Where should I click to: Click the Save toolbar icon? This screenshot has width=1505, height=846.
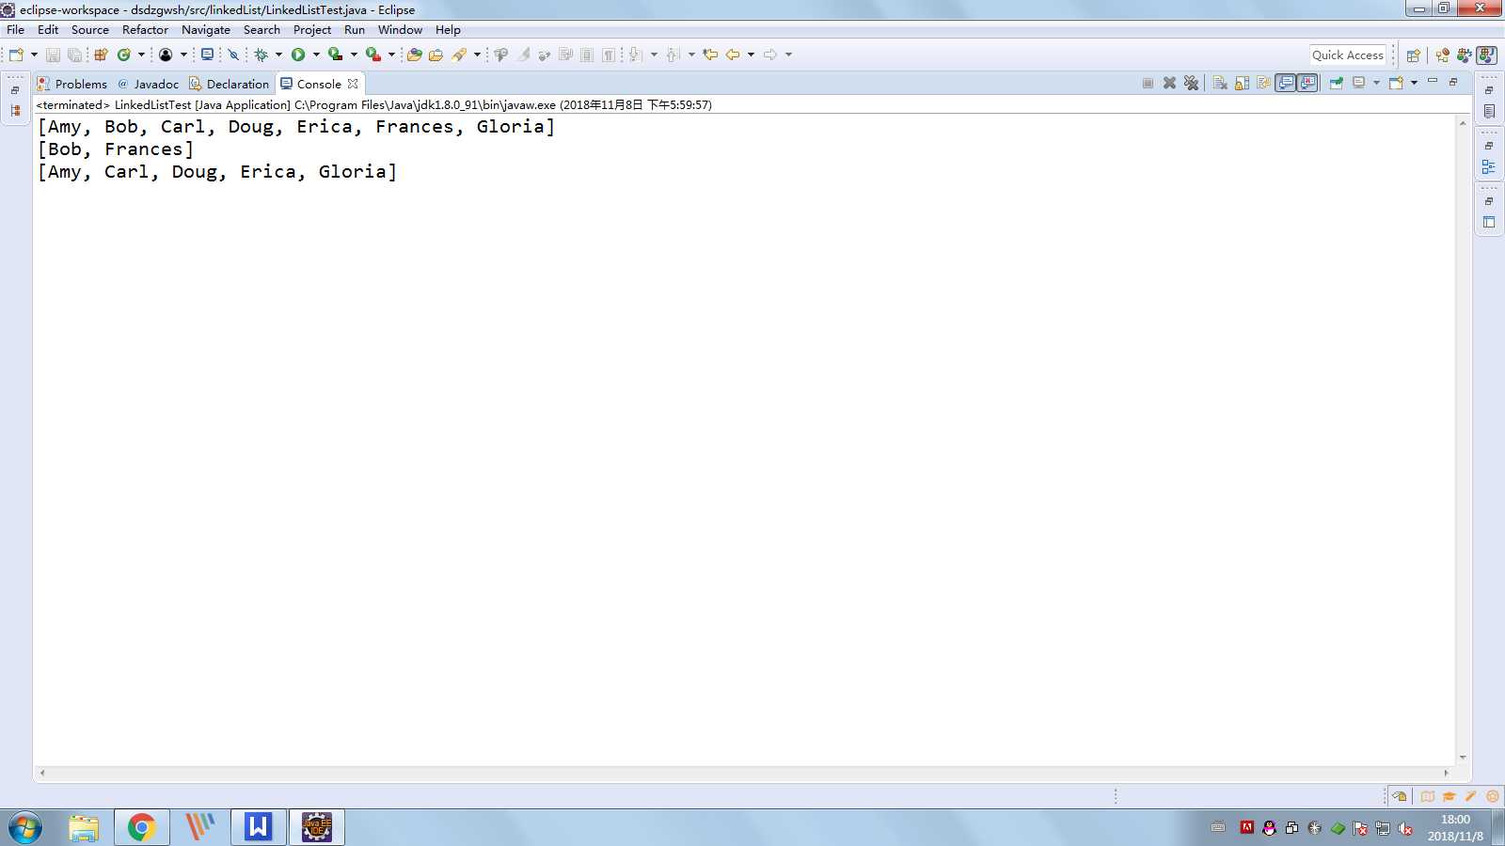click(x=53, y=55)
